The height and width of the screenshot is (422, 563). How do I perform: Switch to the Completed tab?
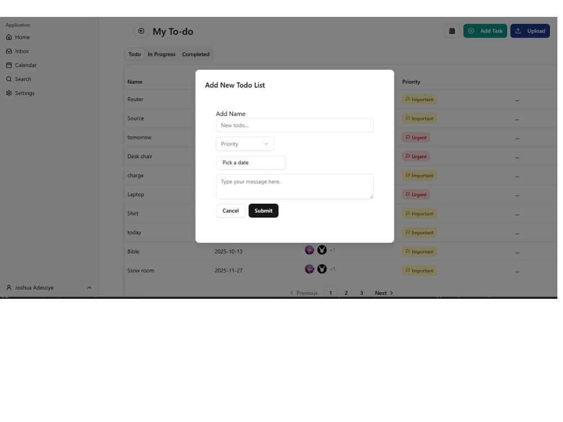(x=196, y=54)
